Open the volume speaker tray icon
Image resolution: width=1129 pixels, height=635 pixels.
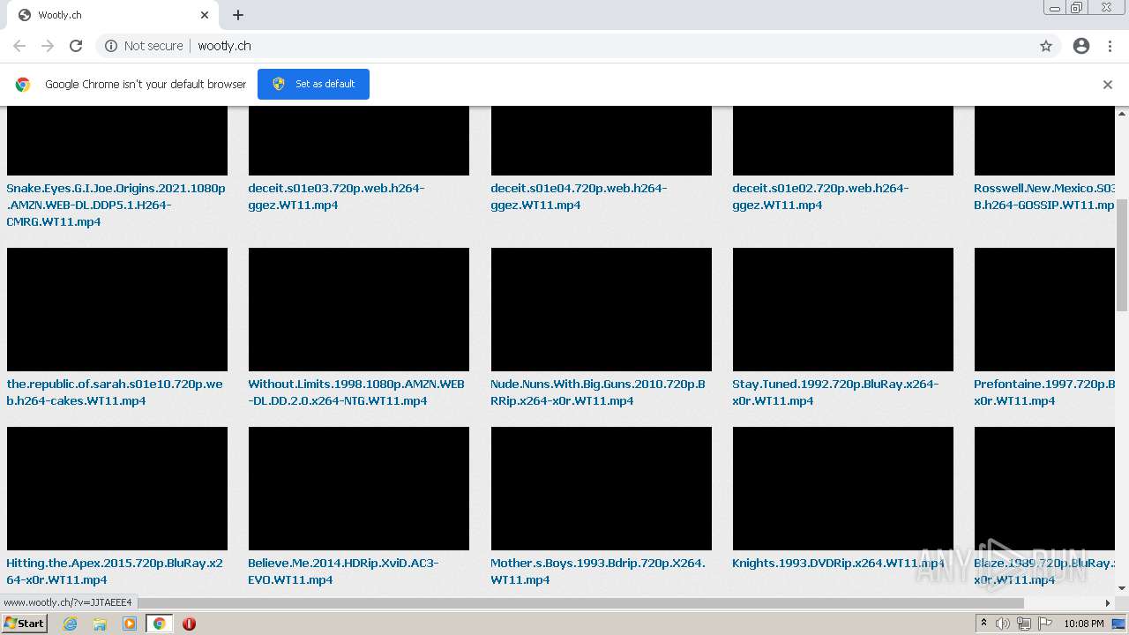pos(1003,624)
